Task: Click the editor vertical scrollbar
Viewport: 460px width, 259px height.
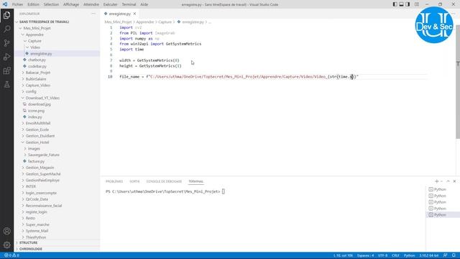Action: (458, 82)
